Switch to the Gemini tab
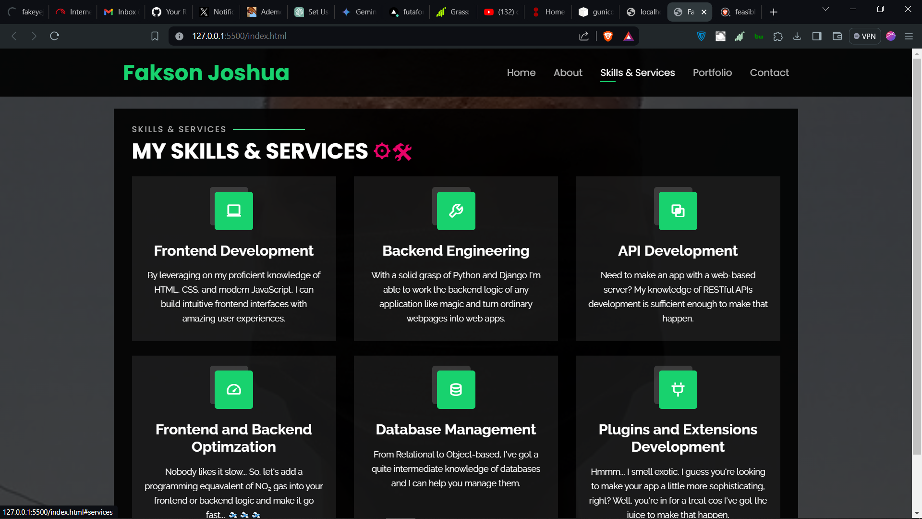The width and height of the screenshot is (922, 519). pyautogui.click(x=359, y=12)
